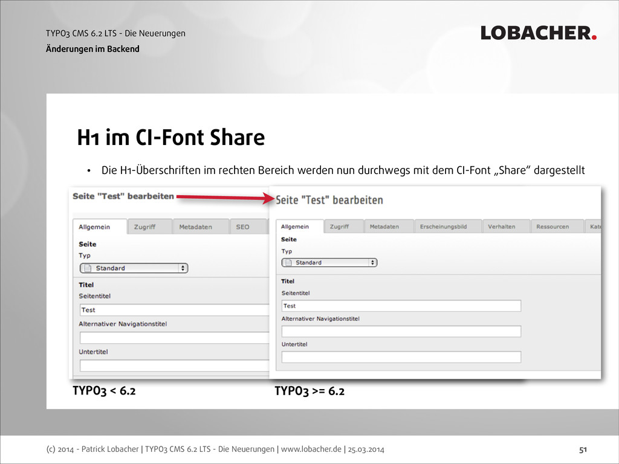Screen dimensions: 619x464
Task: Open the Metadaten tab in the TYPO3 >= 6.2 screenshot
Action: 389,227
